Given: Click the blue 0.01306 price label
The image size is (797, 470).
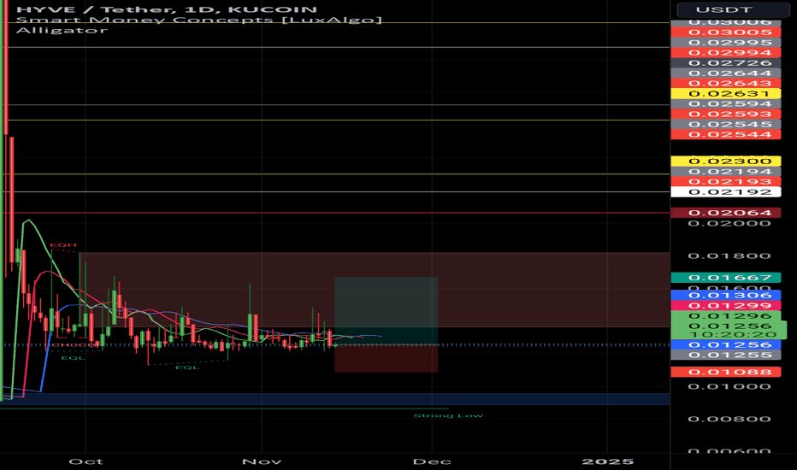Looking at the screenshot, I should click(726, 295).
